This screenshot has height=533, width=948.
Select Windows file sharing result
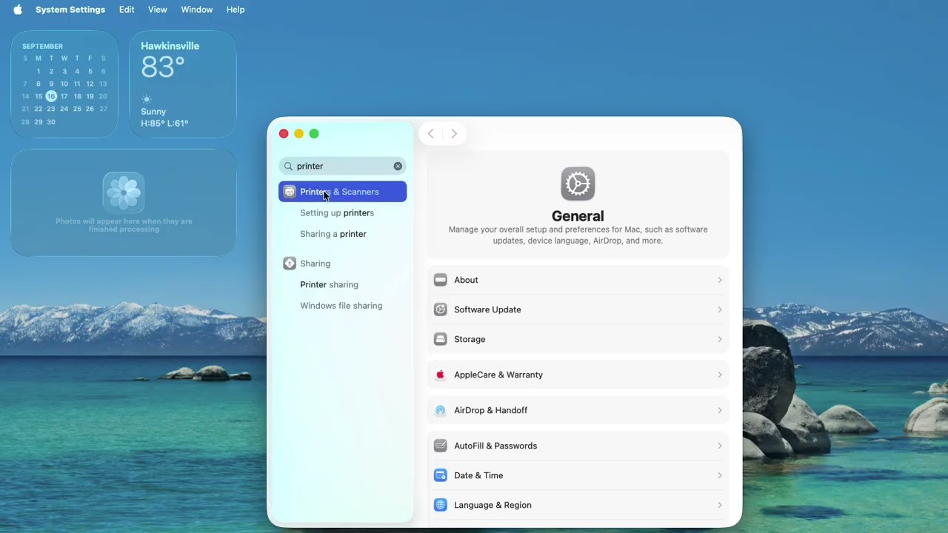click(x=341, y=306)
